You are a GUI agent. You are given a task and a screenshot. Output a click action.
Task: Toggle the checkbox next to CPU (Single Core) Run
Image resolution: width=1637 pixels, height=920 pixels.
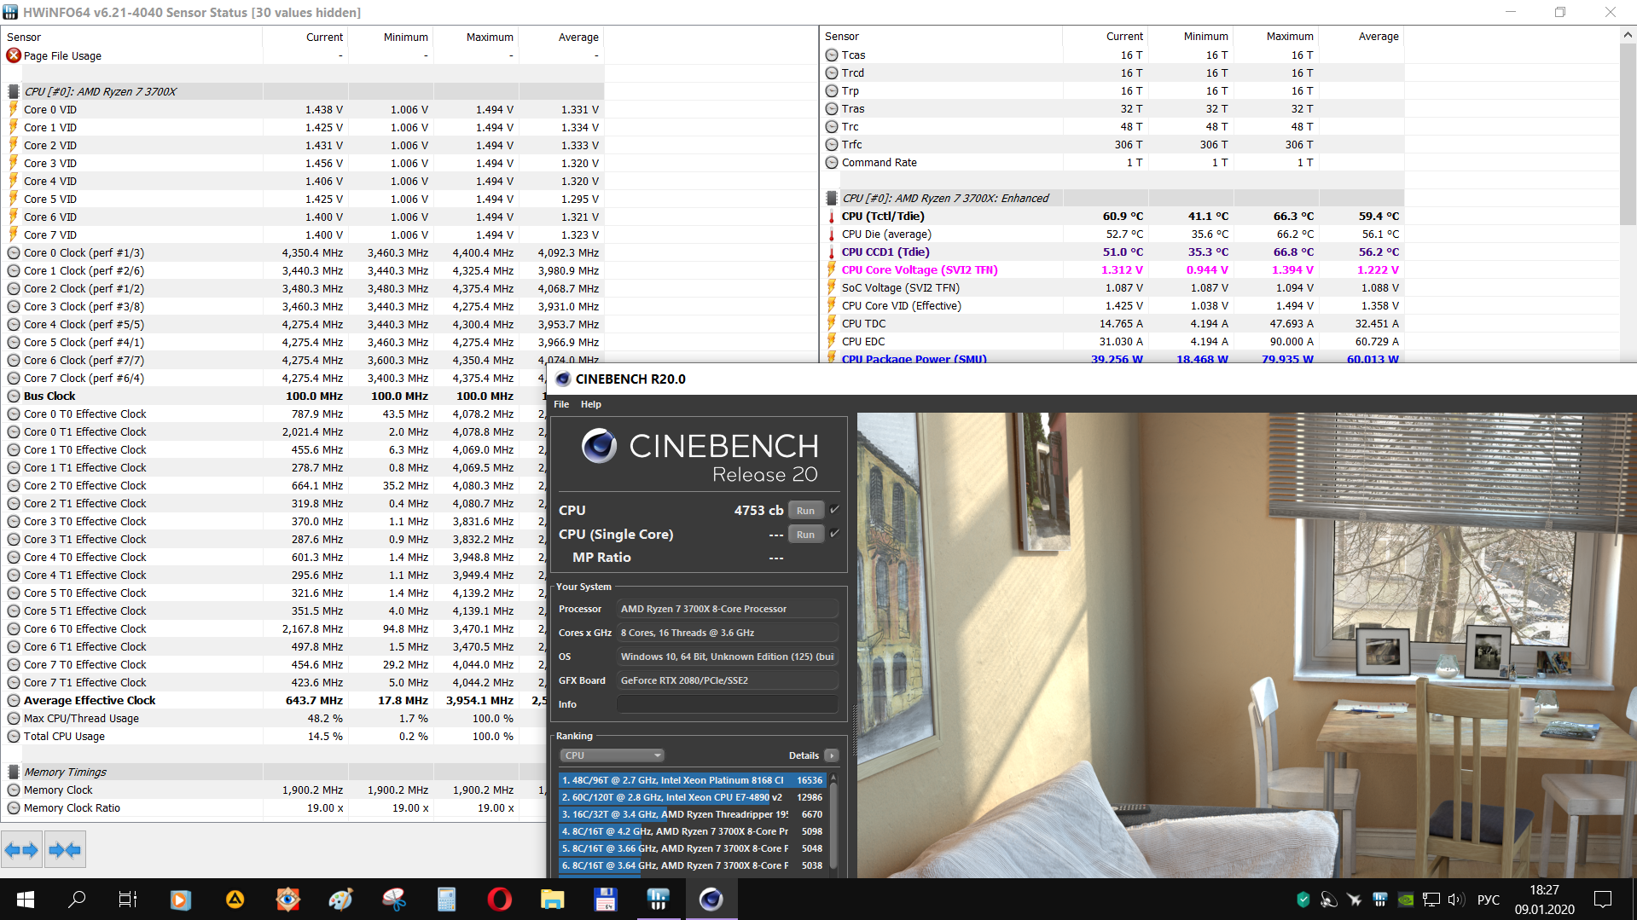[834, 534]
